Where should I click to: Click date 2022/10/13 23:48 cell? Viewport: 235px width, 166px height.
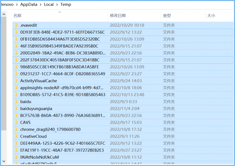[x=127, y=95]
